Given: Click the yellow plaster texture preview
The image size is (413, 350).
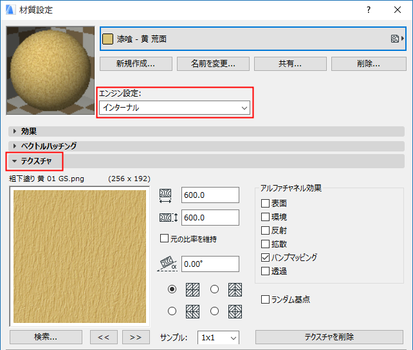Looking at the screenshot, I should coord(80,257).
